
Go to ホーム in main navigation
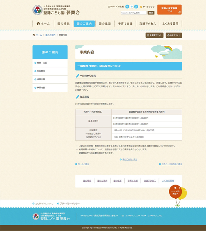click(x=43, y=24)
